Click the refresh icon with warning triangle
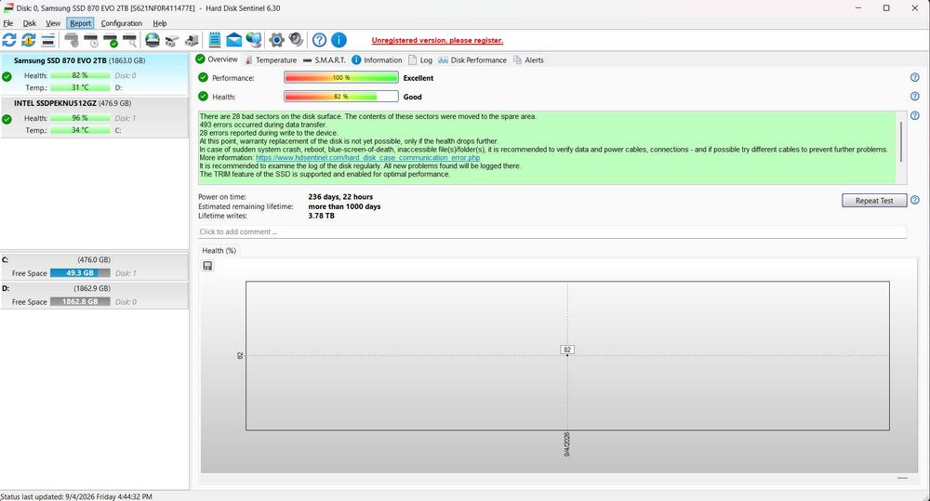Viewport: 930px width, 501px height. click(29, 40)
